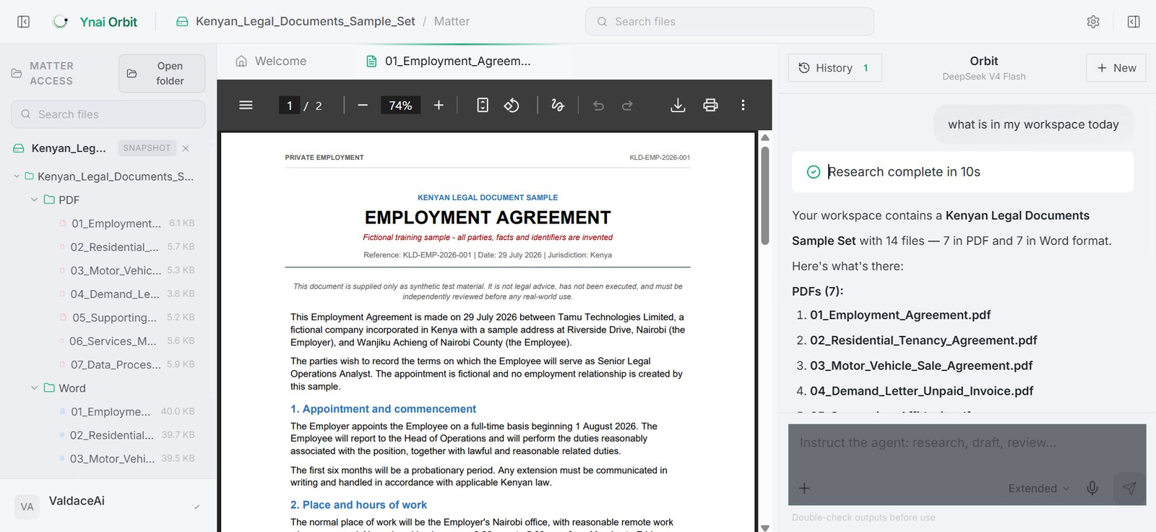Add attachment with plus in chat box

[x=804, y=488]
